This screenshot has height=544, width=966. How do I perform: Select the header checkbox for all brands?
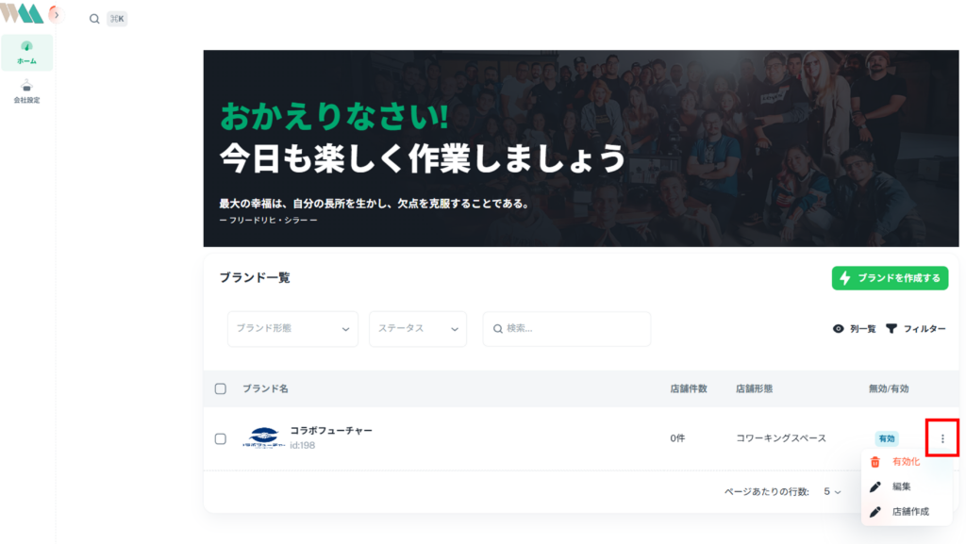[x=221, y=389]
